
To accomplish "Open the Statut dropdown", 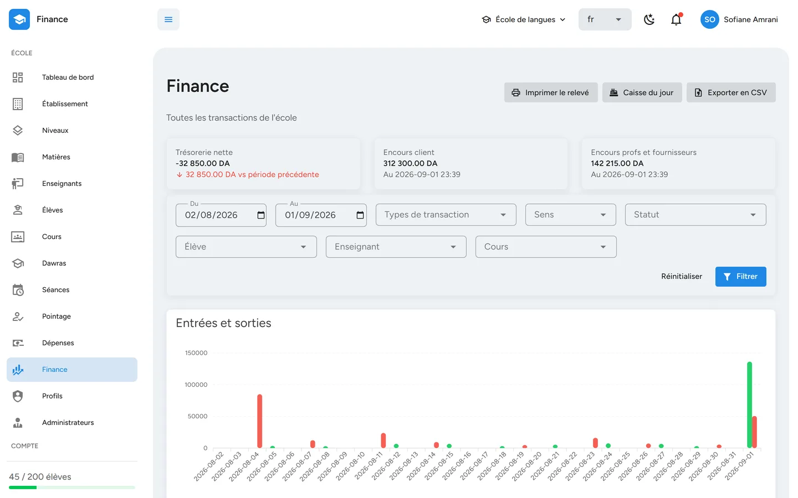I will coord(695,215).
